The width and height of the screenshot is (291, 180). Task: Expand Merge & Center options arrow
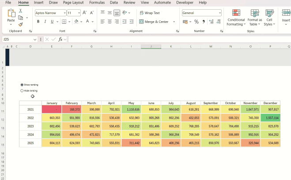point(174,22)
